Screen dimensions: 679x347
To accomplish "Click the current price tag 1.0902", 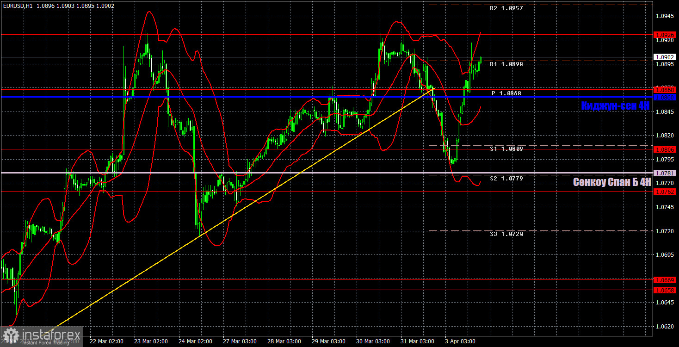I will [666, 57].
